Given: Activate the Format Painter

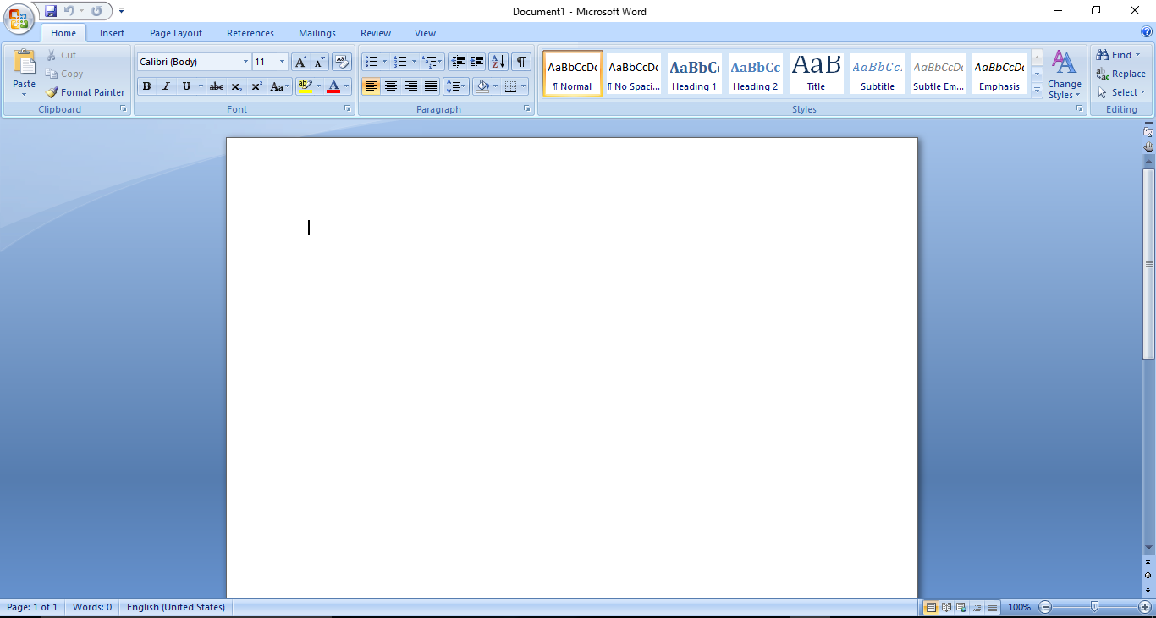Looking at the screenshot, I should [x=85, y=92].
